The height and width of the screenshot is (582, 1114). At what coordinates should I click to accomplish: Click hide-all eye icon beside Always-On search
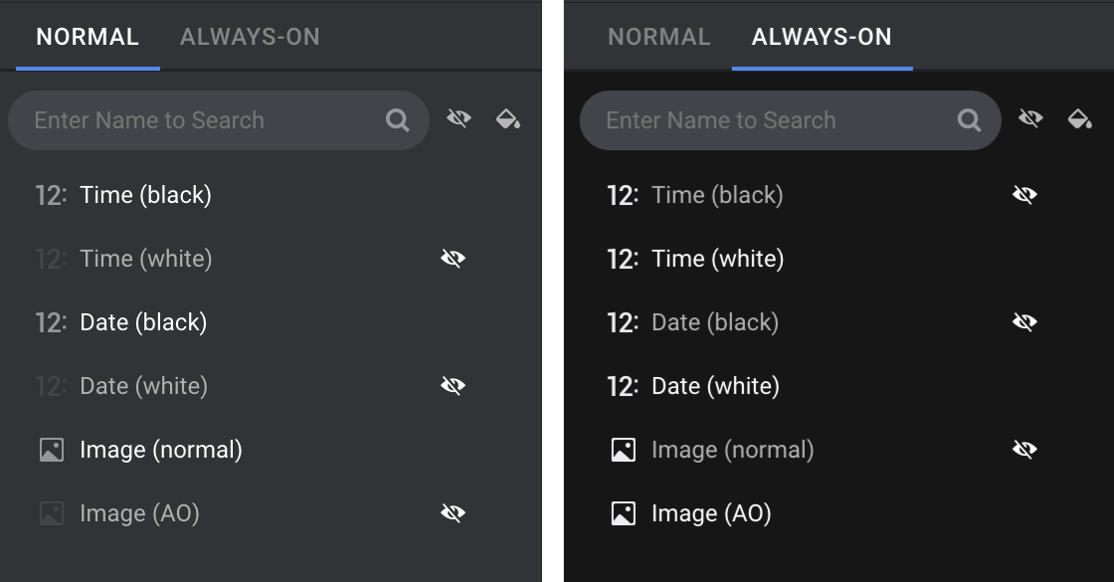pyautogui.click(x=1030, y=120)
